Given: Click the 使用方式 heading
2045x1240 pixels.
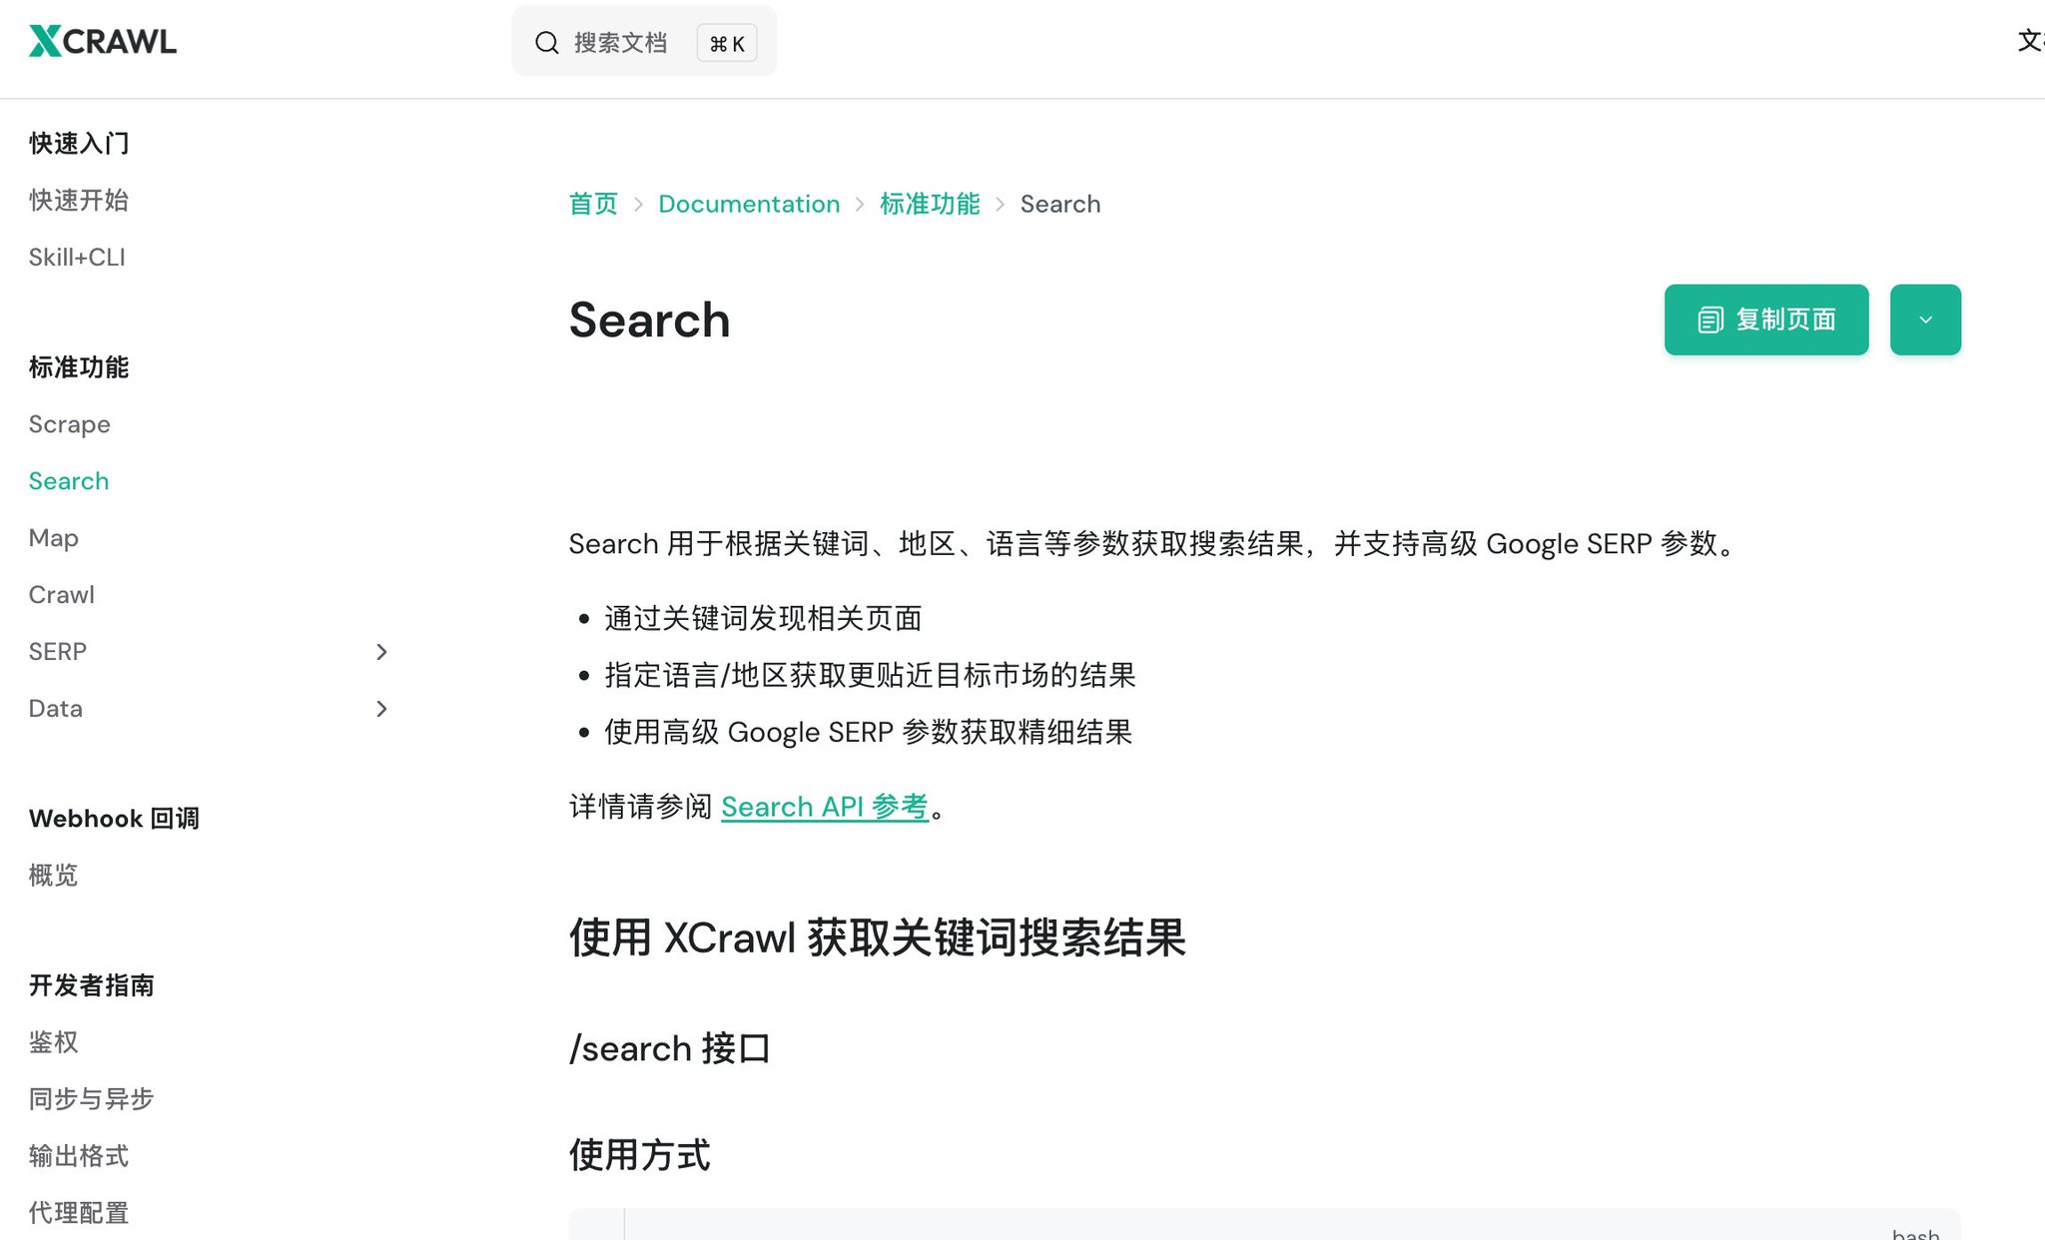Looking at the screenshot, I should point(640,1155).
